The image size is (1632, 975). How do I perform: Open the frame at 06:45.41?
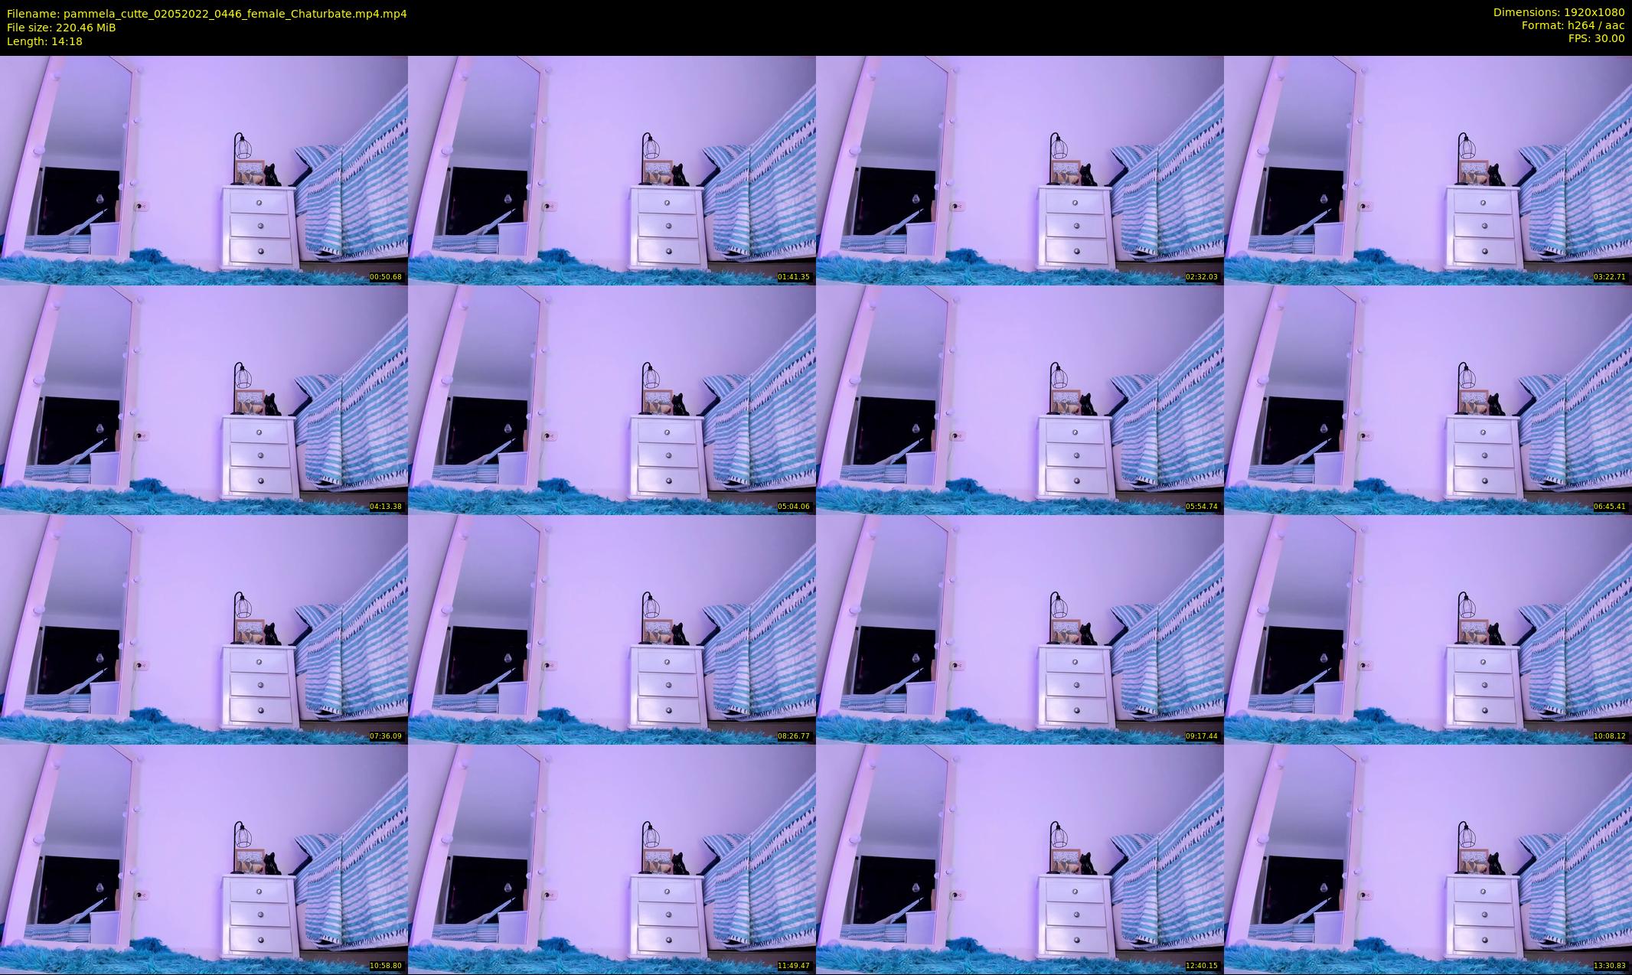point(1428,399)
